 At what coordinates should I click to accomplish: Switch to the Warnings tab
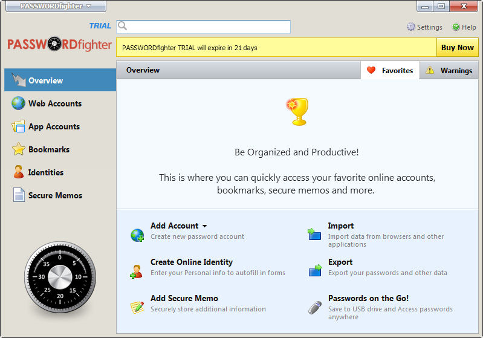(x=449, y=70)
